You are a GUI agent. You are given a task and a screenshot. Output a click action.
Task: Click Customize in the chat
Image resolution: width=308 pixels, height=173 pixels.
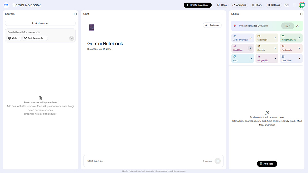[212, 25]
